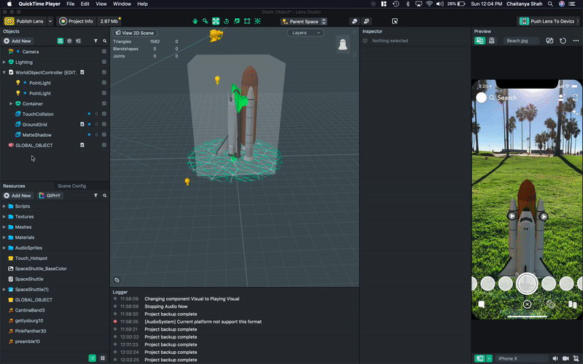583x364 pixels.
Task: Collapse the WorldObjectController tree
Action: (4, 72)
